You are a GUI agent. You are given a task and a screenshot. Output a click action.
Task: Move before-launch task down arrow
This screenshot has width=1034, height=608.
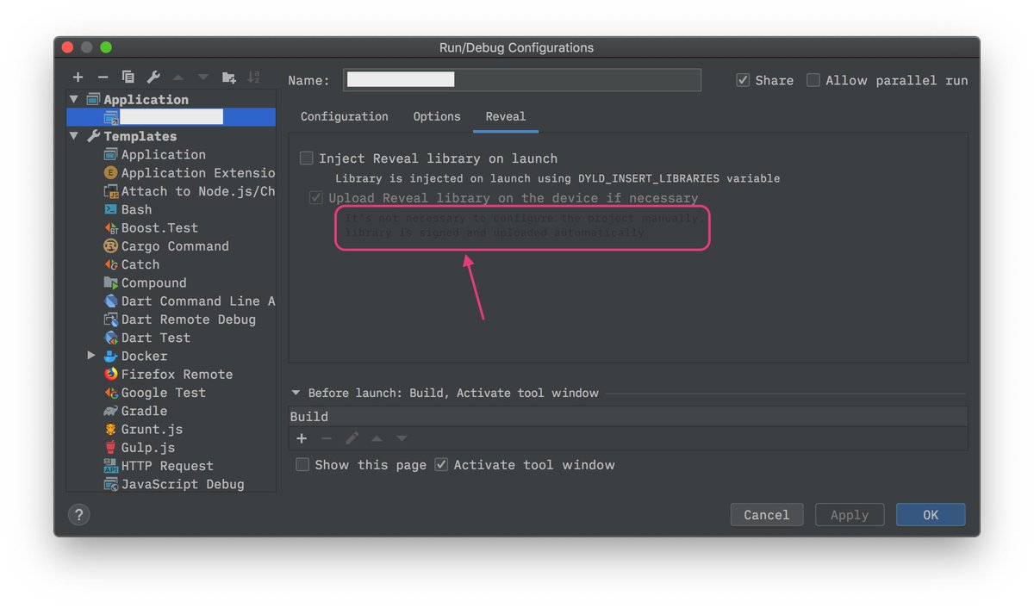402,438
